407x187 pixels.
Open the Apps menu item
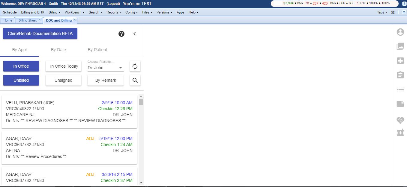(x=181, y=12)
